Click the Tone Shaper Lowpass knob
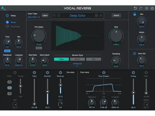The image size is (155, 116). pos(115,103)
